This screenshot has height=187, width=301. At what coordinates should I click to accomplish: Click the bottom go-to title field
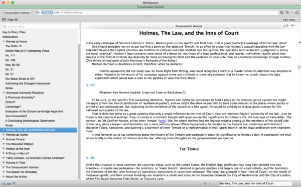(255, 183)
